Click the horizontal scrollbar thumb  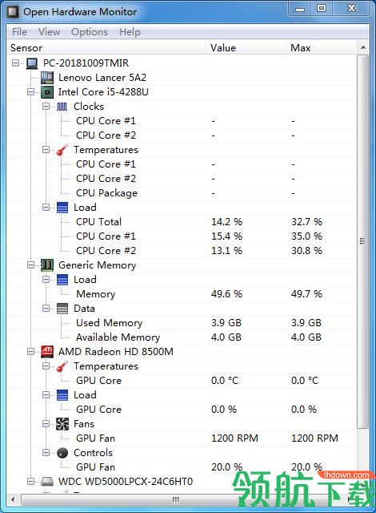(176, 499)
